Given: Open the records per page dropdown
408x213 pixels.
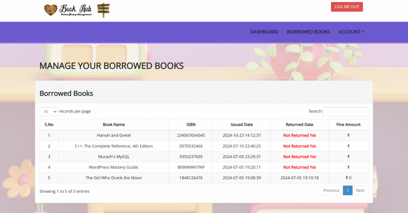Looking at the screenshot, I should [49, 111].
